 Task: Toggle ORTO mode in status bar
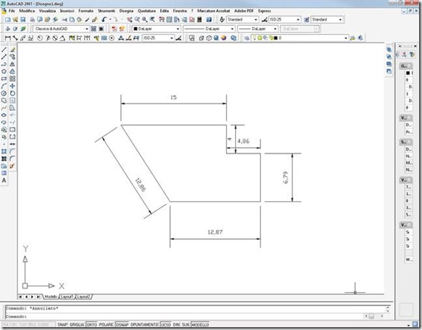coord(92,324)
